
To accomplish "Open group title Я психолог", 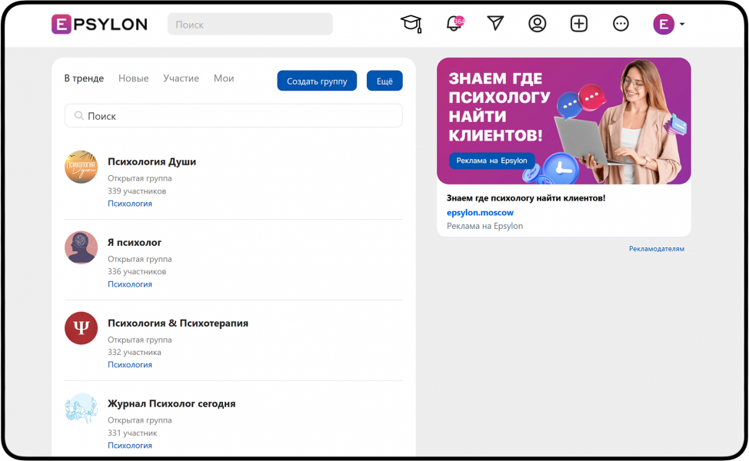I will click(135, 243).
